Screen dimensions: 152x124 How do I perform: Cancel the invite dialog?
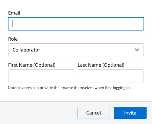94,113
